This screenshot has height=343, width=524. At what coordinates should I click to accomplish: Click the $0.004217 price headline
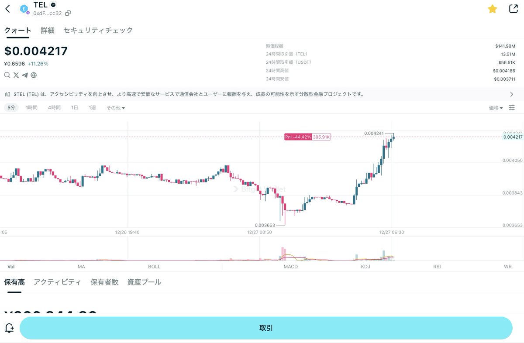(36, 51)
